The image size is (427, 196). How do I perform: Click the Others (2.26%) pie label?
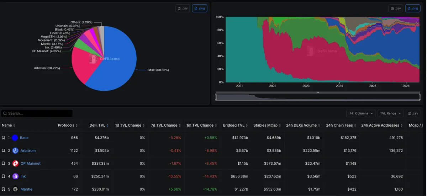pyautogui.click(x=81, y=22)
